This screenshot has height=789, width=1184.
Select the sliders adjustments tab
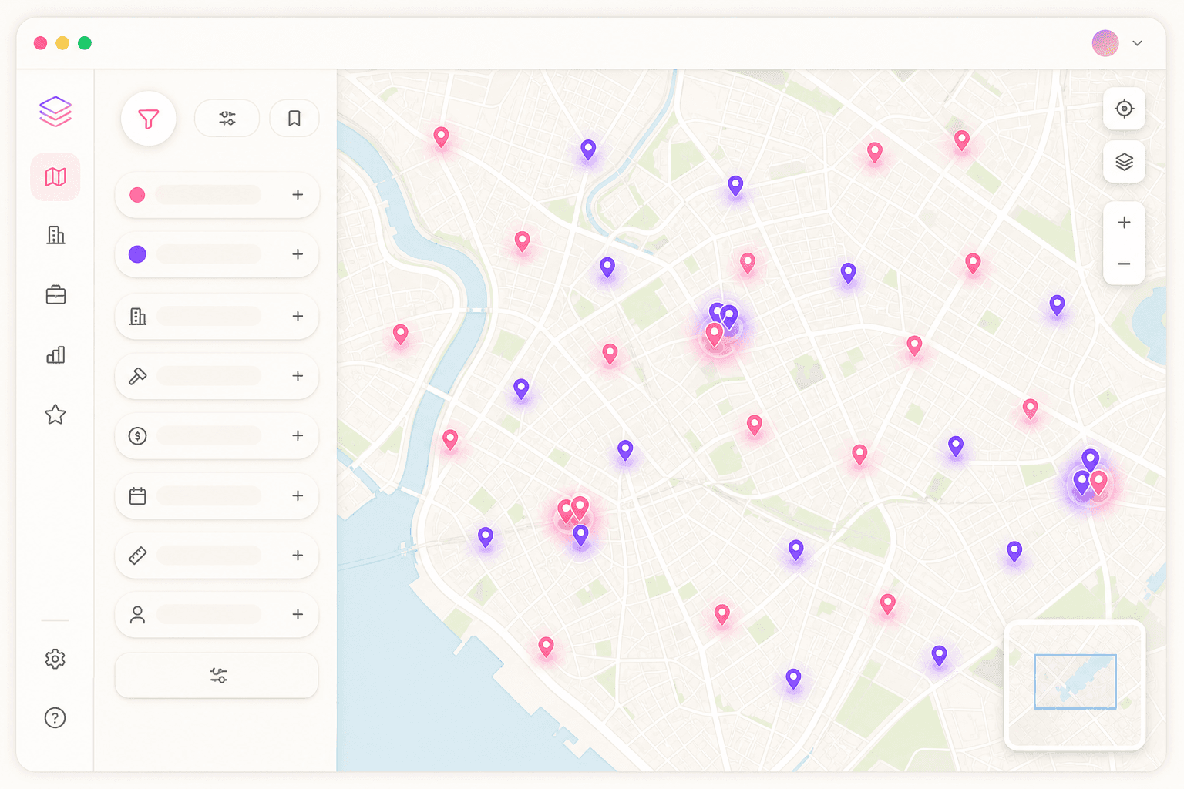point(227,119)
